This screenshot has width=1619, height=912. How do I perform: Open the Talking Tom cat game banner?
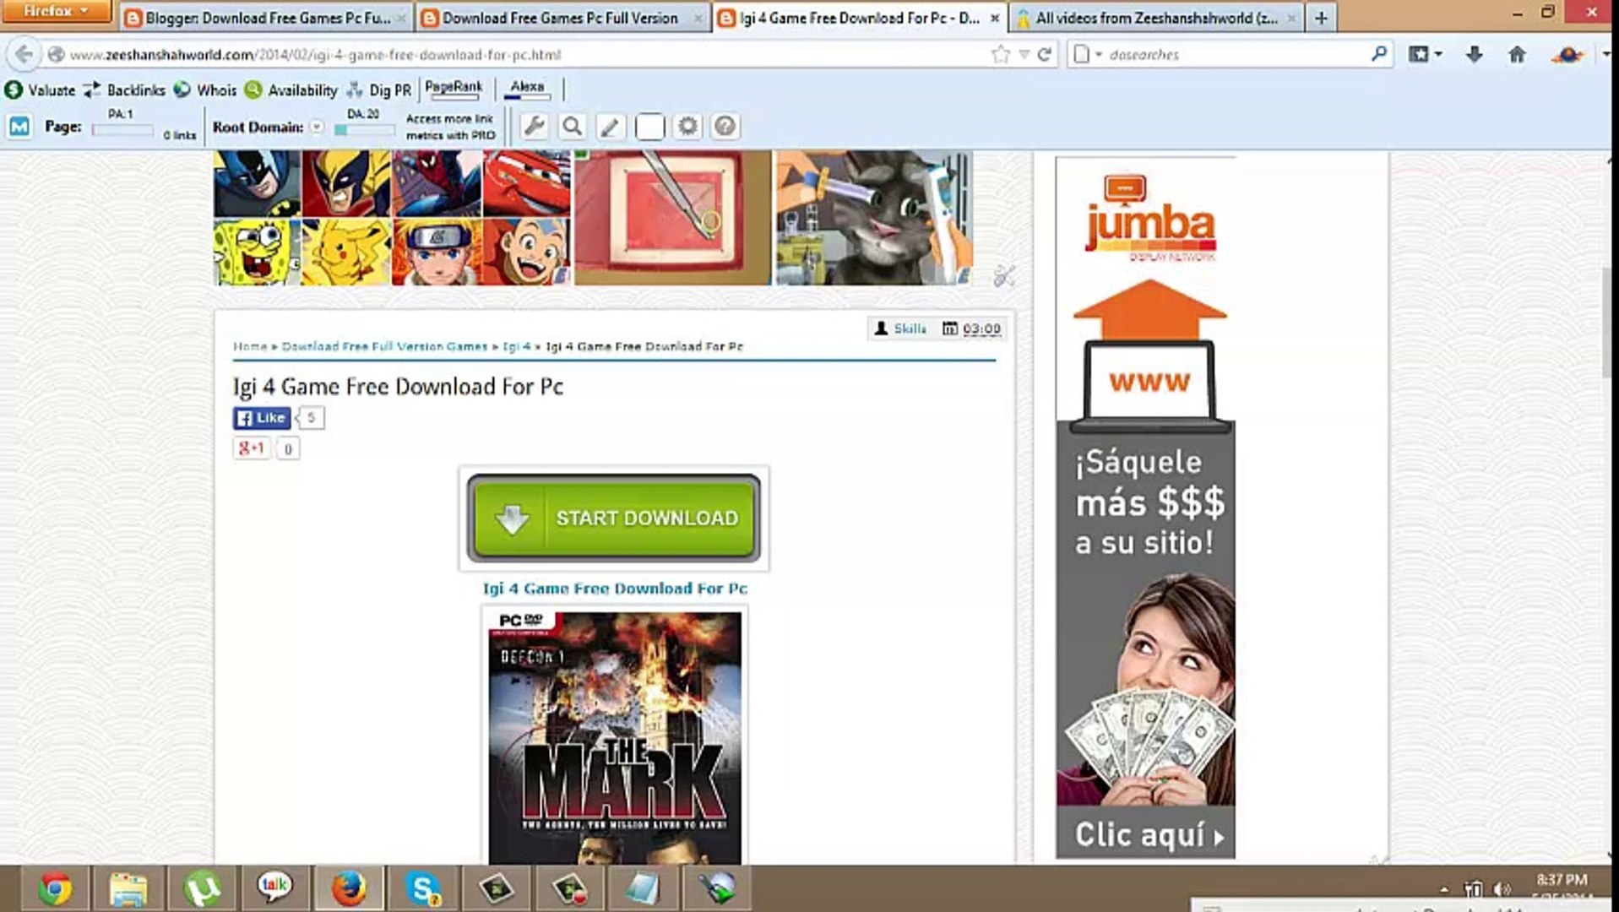(874, 218)
